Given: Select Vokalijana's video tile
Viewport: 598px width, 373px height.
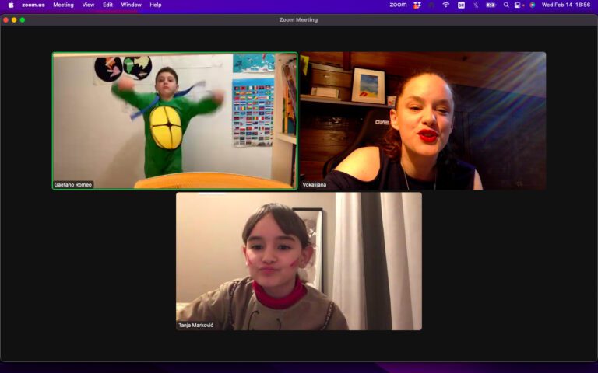Looking at the screenshot, I should pos(423,120).
